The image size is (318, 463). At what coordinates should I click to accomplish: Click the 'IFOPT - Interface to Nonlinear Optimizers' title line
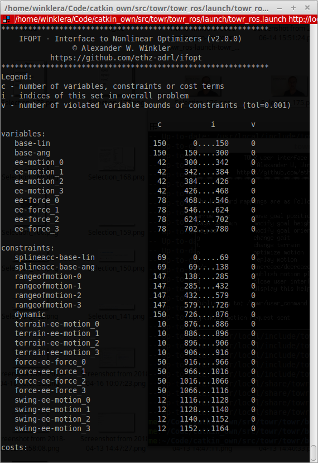click(130, 39)
